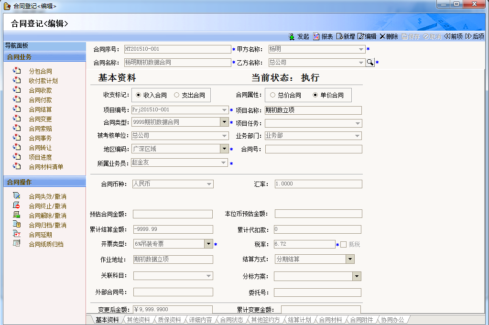Image resolution: width=489 pixels, height=325 pixels.
Task: Click the 外部合同号 text field
Action: [x=173, y=292]
